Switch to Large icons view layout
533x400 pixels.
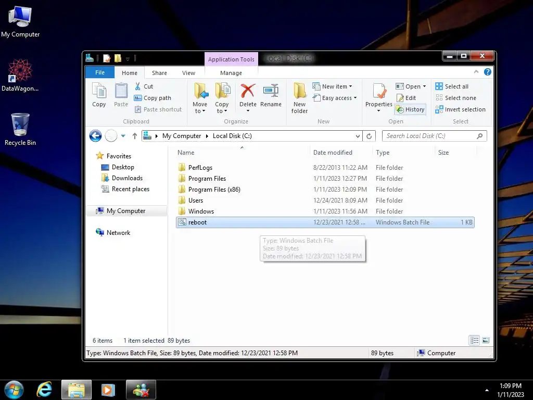click(x=486, y=340)
